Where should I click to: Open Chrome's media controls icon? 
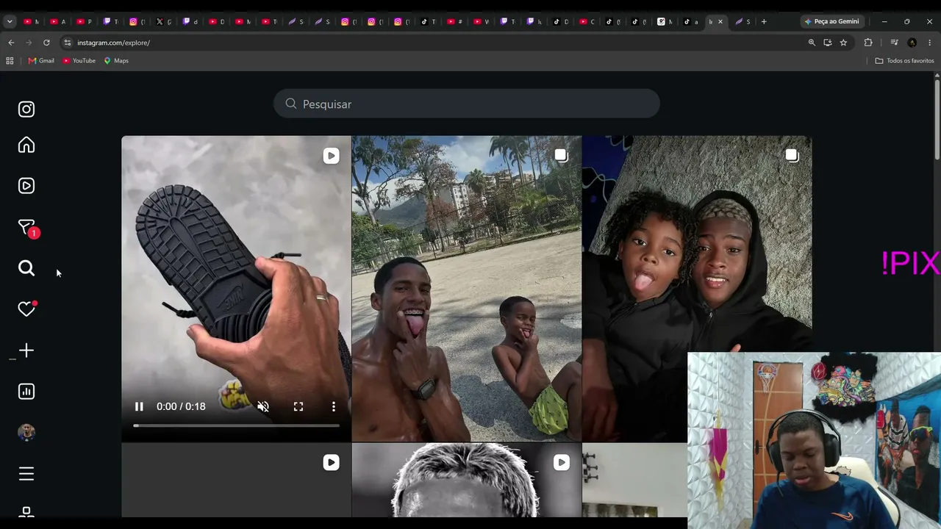(x=894, y=43)
